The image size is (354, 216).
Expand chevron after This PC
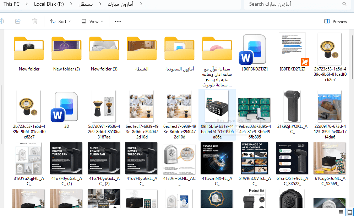[x=27, y=4]
